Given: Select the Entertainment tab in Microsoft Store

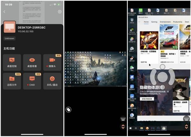Looking at the screenshot, I should click(x=165, y=22).
